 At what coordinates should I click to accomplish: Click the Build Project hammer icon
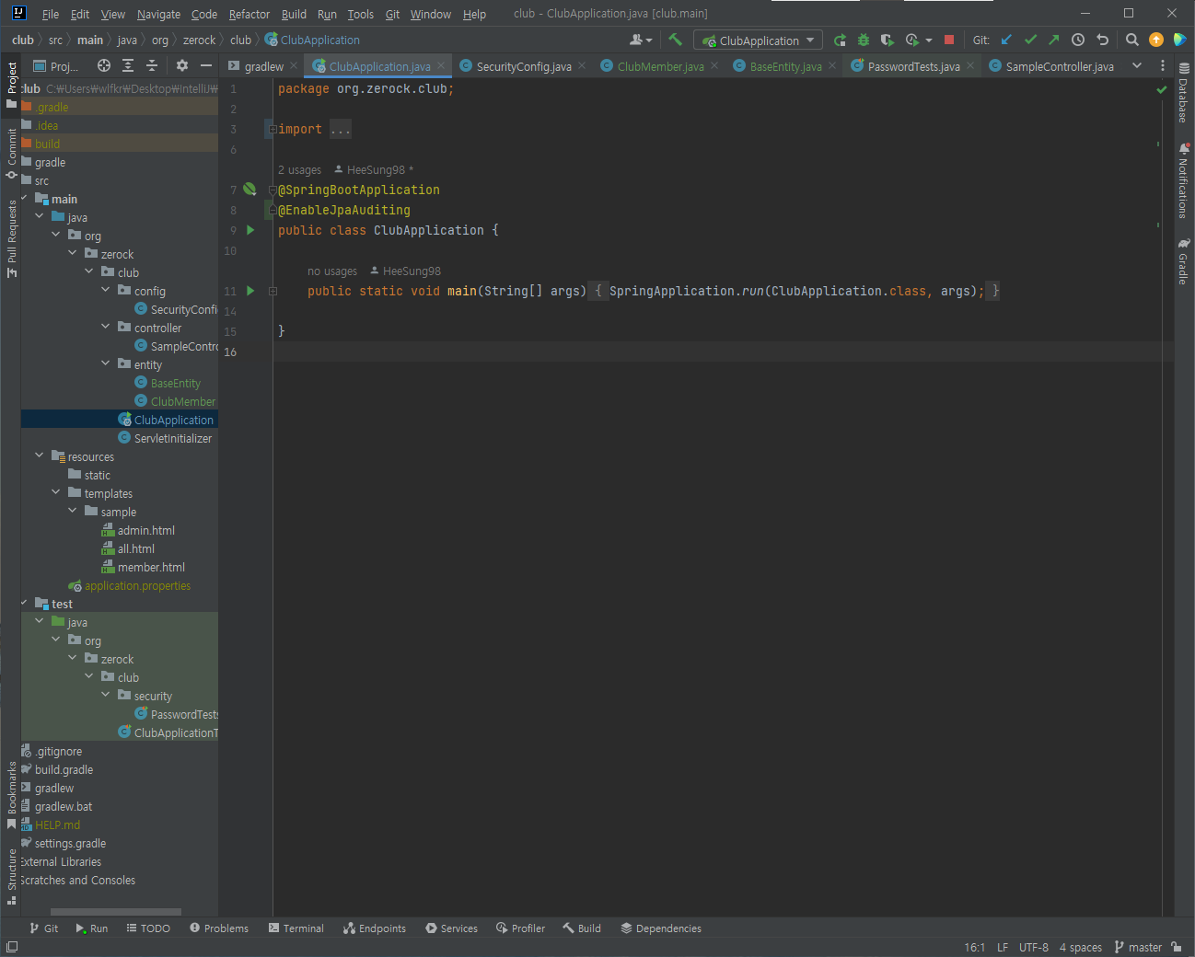tap(675, 40)
